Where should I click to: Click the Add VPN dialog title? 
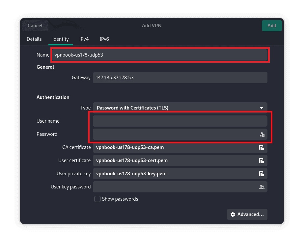click(152, 26)
